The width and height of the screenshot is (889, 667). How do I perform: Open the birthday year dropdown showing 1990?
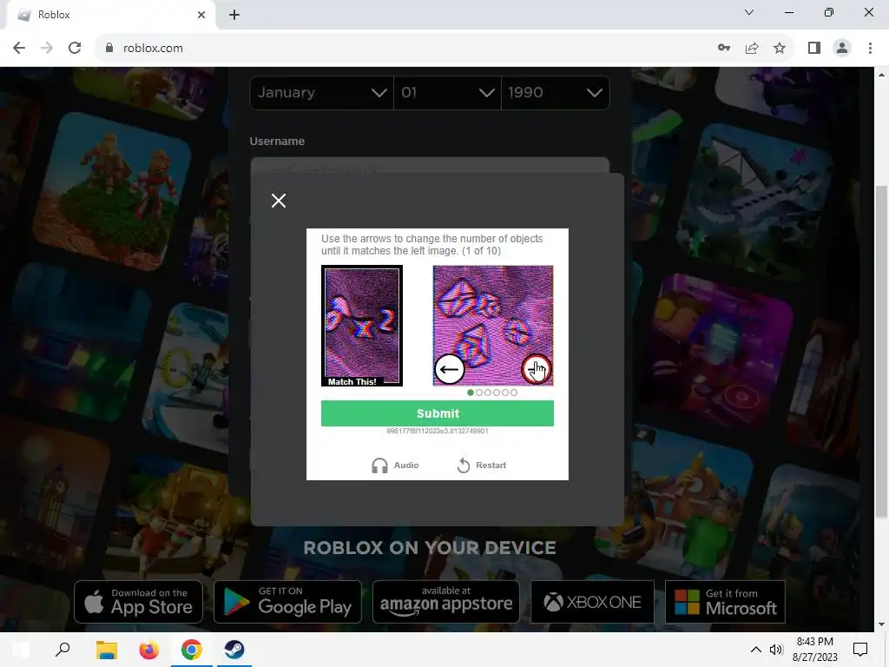click(x=555, y=92)
